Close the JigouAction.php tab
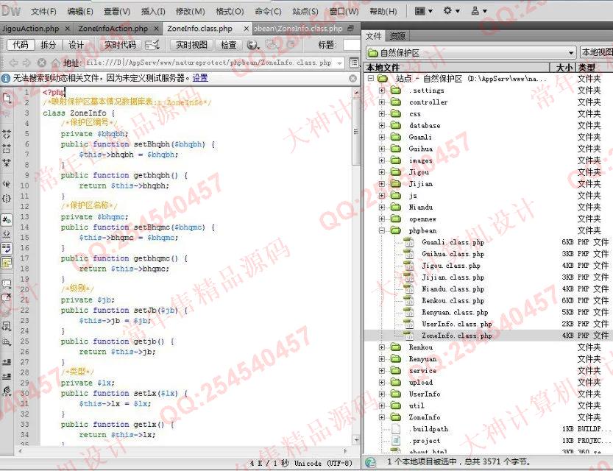This screenshot has width=613, height=471. (67, 29)
